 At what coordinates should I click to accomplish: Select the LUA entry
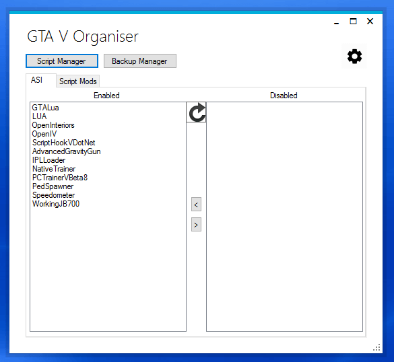tap(40, 116)
